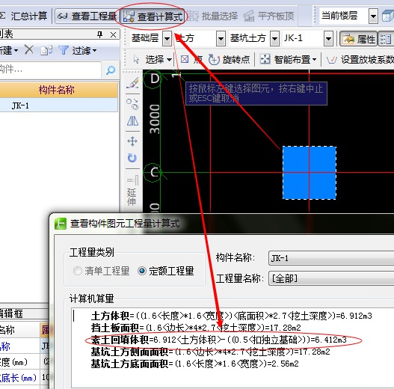Click the blue JK-1 pit element
Image resolution: width=394 pixels, height=389 pixels.
click(310, 173)
